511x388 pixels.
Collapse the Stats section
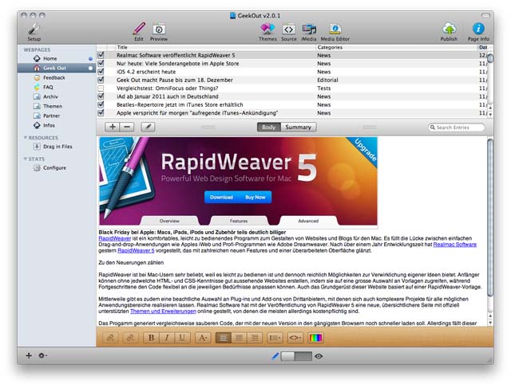[25, 159]
